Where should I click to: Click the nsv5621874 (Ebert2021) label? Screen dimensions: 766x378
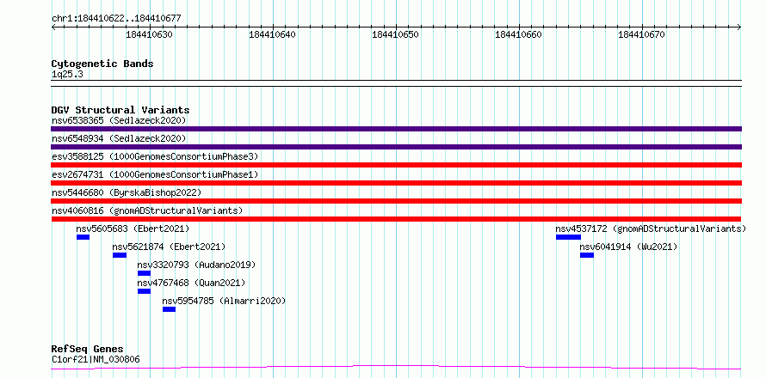coord(169,247)
